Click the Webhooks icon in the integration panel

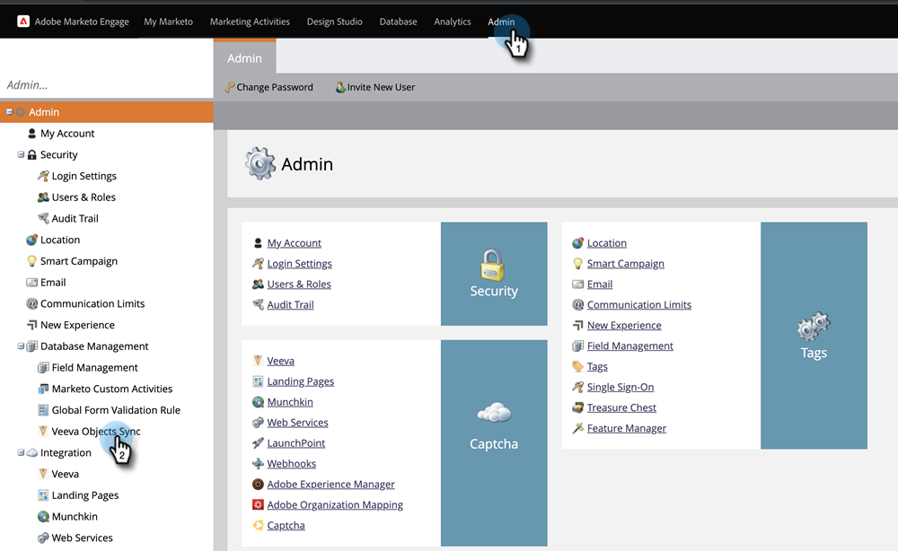point(259,463)
